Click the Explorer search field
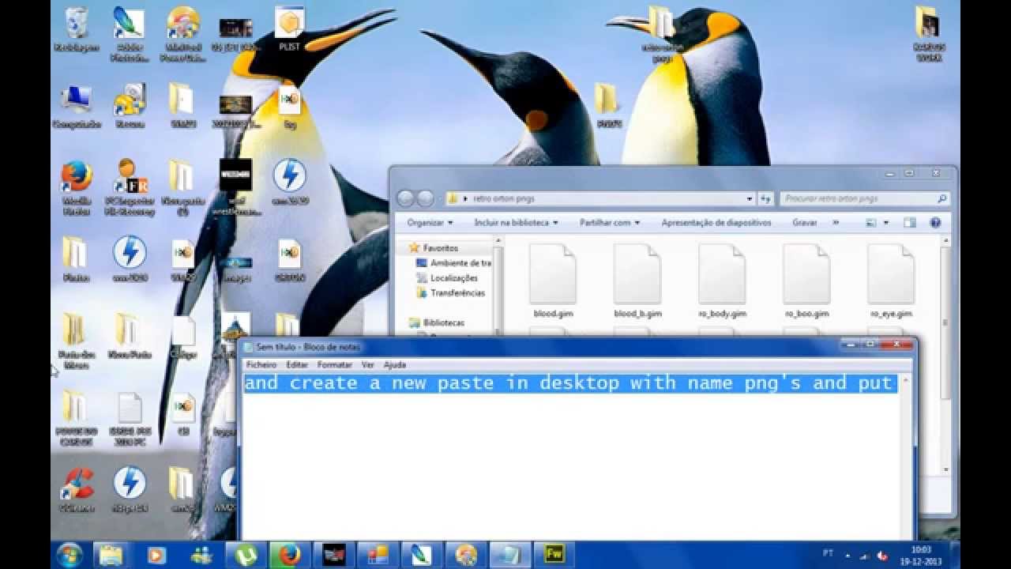 pyautogui.click(x=864, y=198)
